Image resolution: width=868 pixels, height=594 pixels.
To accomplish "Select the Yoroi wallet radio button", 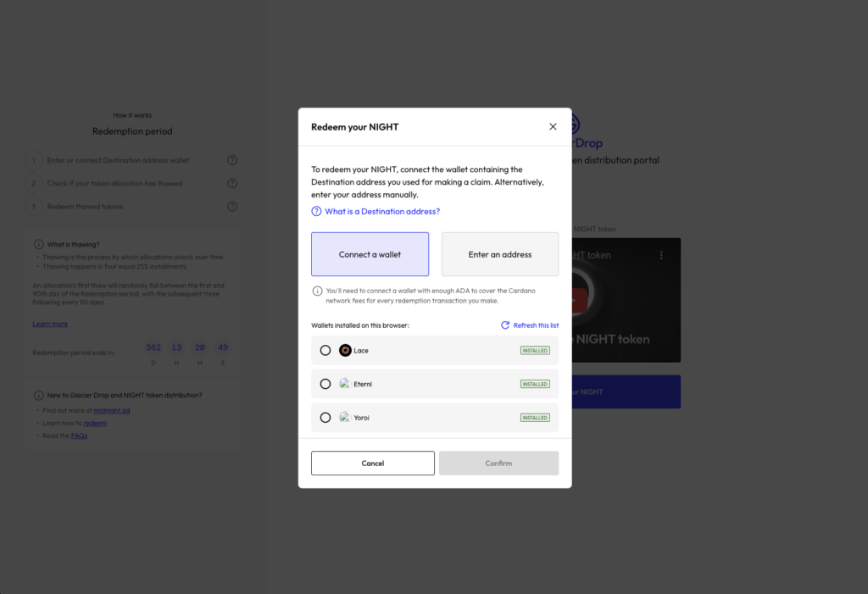I will (x=325, y=417).
